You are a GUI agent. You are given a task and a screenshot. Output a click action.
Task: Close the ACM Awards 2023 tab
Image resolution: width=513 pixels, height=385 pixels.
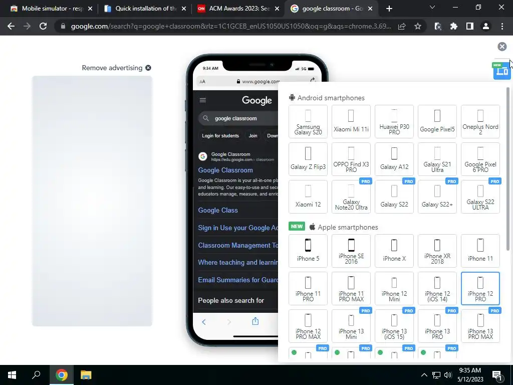coord(277,9)
